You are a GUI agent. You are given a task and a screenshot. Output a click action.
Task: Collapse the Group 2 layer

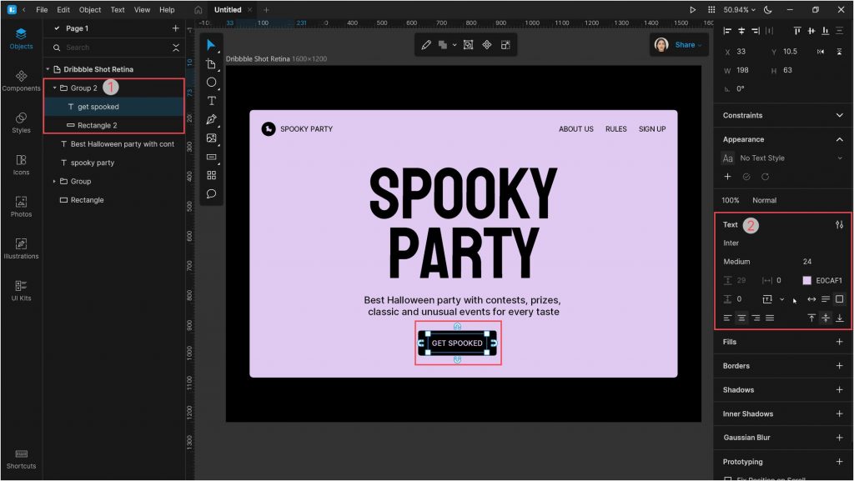point(54,88)
